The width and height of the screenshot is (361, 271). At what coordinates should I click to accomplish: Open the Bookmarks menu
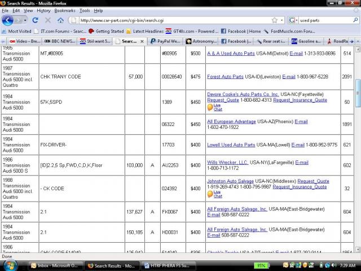(65, 11)
